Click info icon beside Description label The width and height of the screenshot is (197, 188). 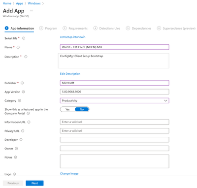click(x=26, y=57)
